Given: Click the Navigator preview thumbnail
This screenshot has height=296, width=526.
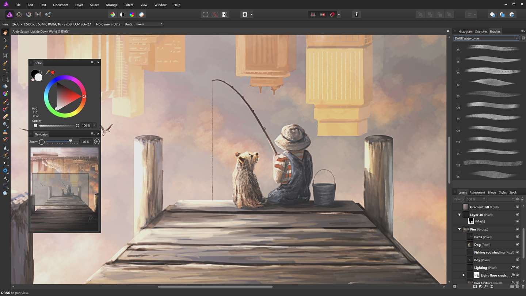Looking at the screenshot, I should tap(64, 189).
